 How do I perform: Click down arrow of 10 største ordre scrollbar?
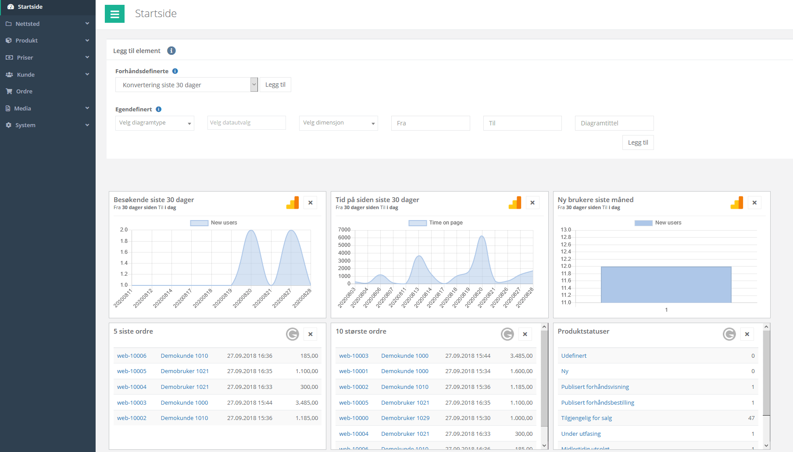(x=544, y=445)
